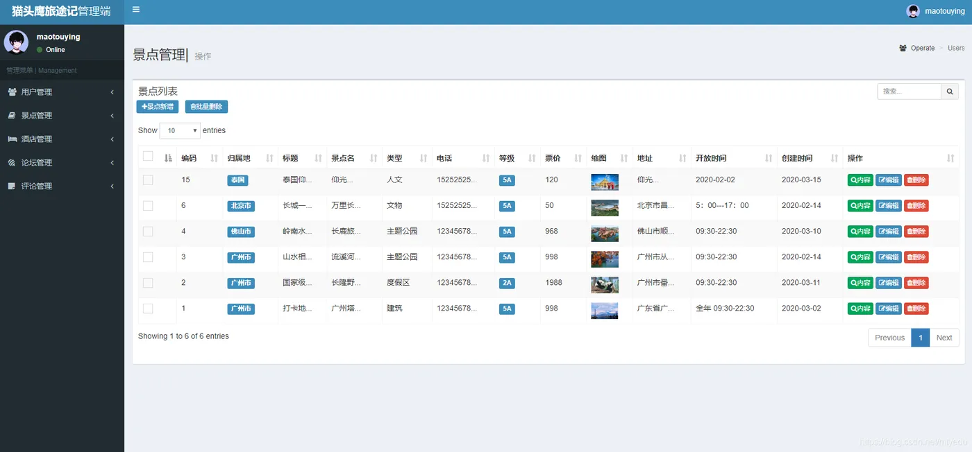This screenshot has width=972, height=452.
Task: Sort table by 编码 column
Action: click(x=200, y=158)
